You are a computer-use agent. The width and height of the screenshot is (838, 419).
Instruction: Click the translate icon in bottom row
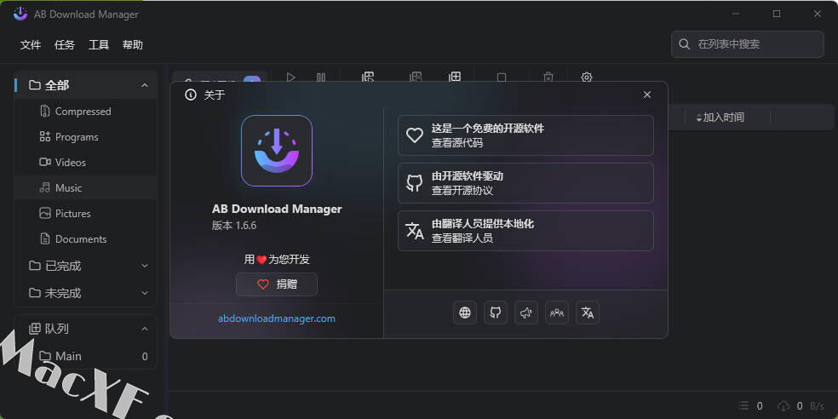pyautogui.click(x=588, y=313)
